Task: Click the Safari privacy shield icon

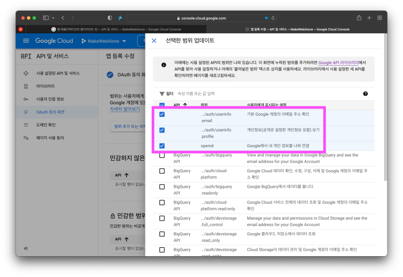Action: coord(110,18)
